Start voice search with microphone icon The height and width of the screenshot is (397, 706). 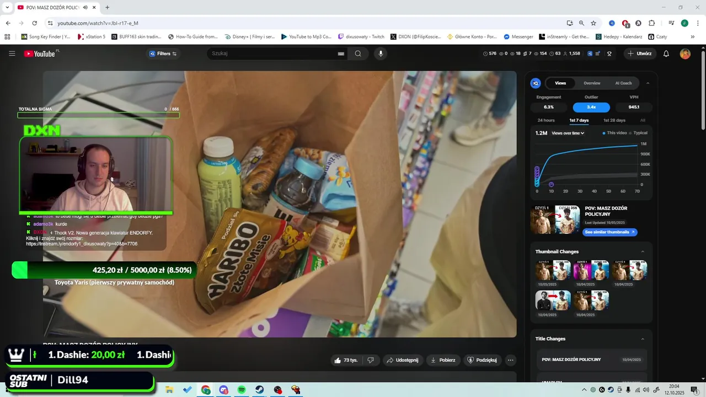click(381, 53)
